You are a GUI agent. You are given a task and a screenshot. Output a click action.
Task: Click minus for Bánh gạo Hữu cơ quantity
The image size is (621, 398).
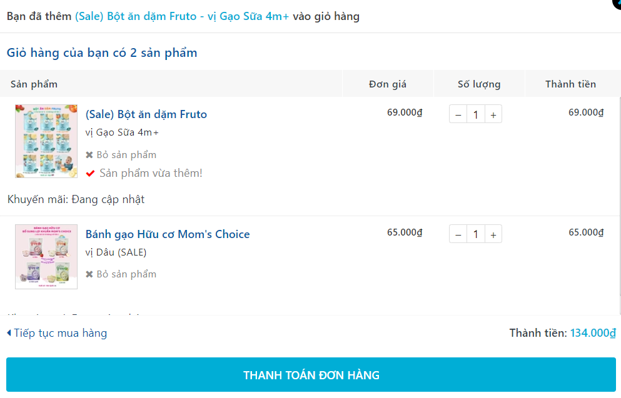click(x=458, y=234)
